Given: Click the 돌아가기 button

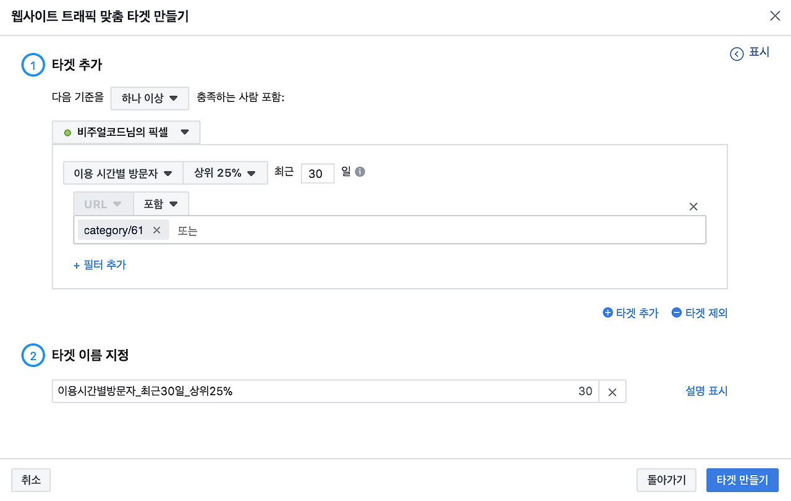Looking at the screenshot, I should tap(666, 480).
